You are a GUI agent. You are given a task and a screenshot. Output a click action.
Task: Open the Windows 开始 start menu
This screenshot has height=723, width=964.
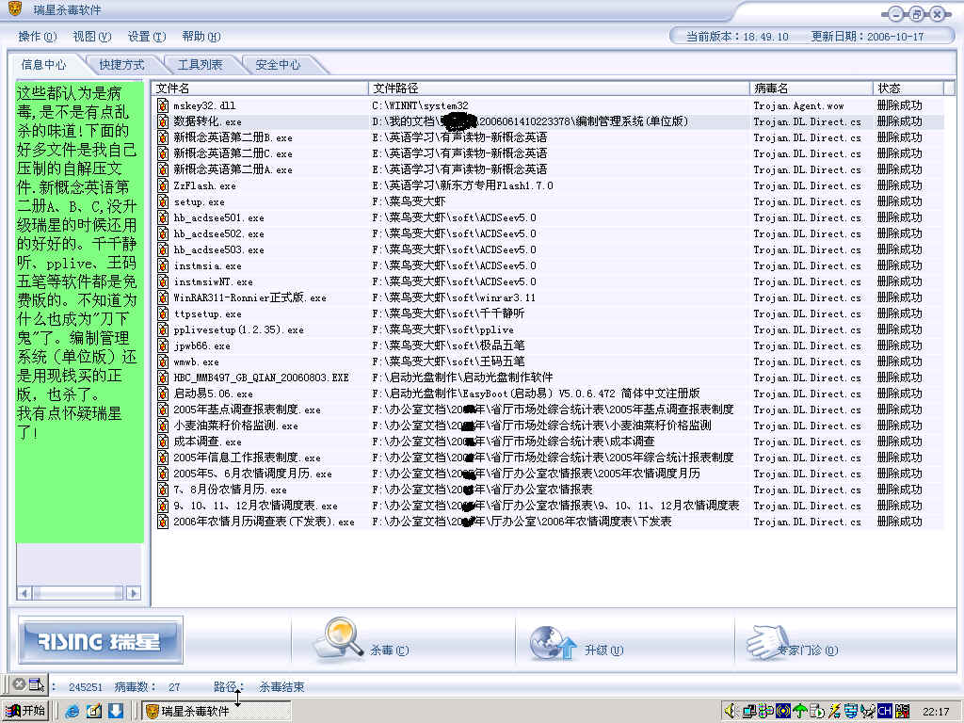[25, 711]
